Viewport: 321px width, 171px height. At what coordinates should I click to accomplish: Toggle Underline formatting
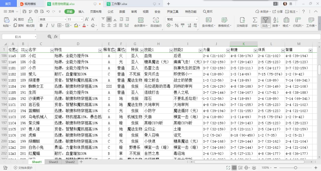(53, 25)
